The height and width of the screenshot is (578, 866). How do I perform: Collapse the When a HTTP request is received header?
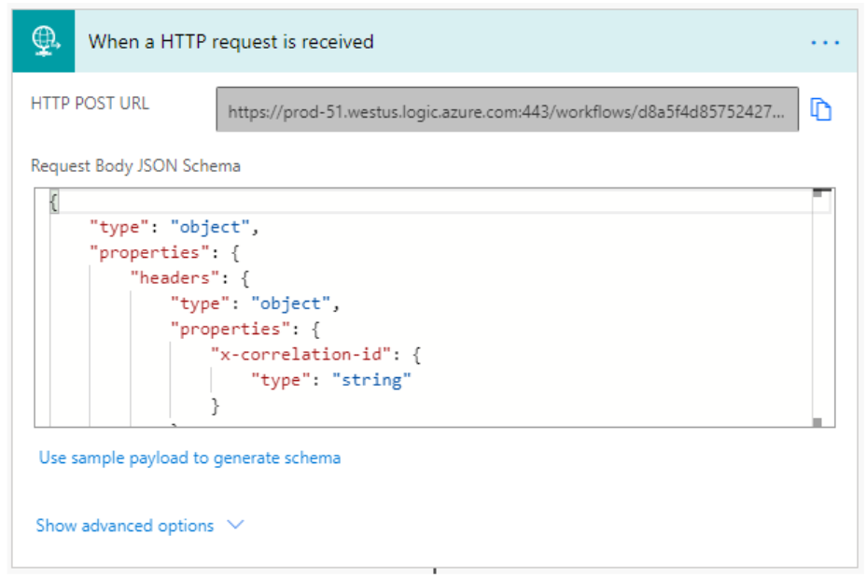point(230,42)
